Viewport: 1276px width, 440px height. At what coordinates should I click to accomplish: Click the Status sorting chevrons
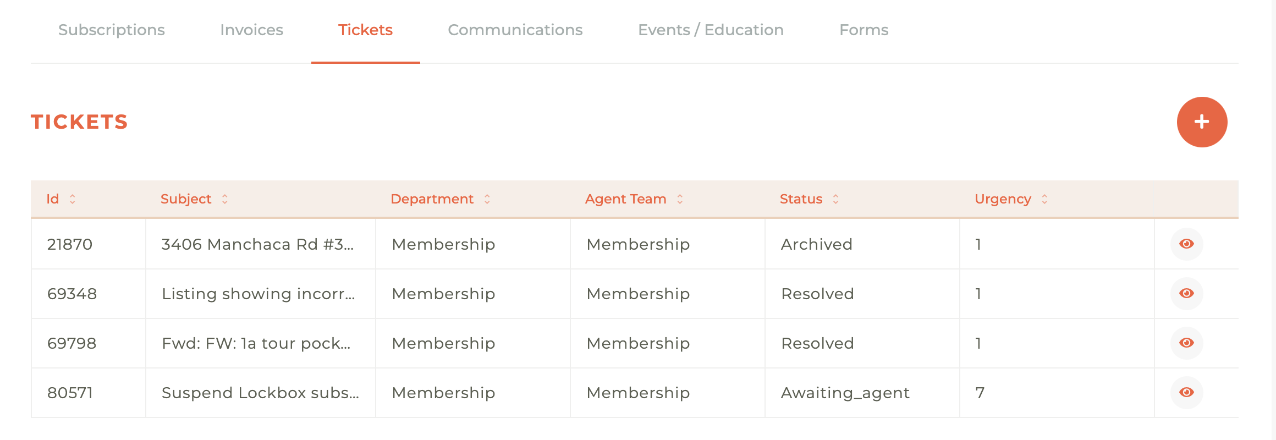coord(836,199)
